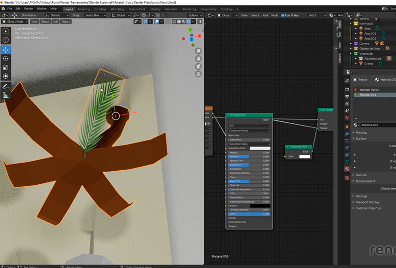Toggle the Use Nodes checkbox
The height and width of the screenshot is (268, 396).
pyautogui.click(x=283, y=15)
